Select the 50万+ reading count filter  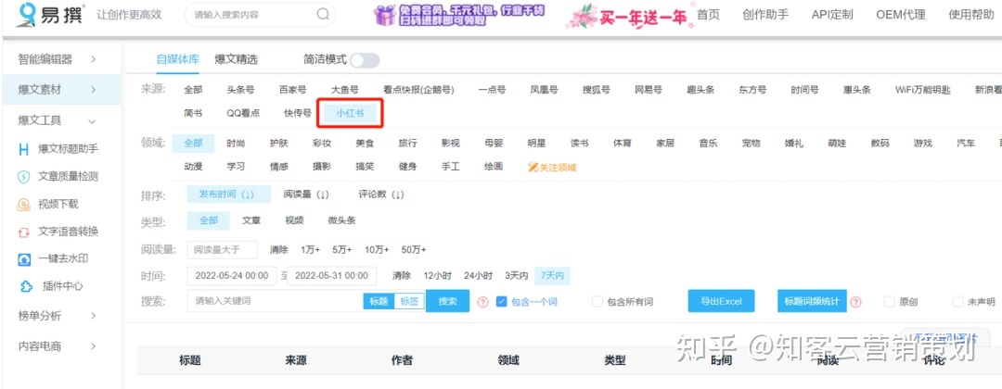(414, 250)
